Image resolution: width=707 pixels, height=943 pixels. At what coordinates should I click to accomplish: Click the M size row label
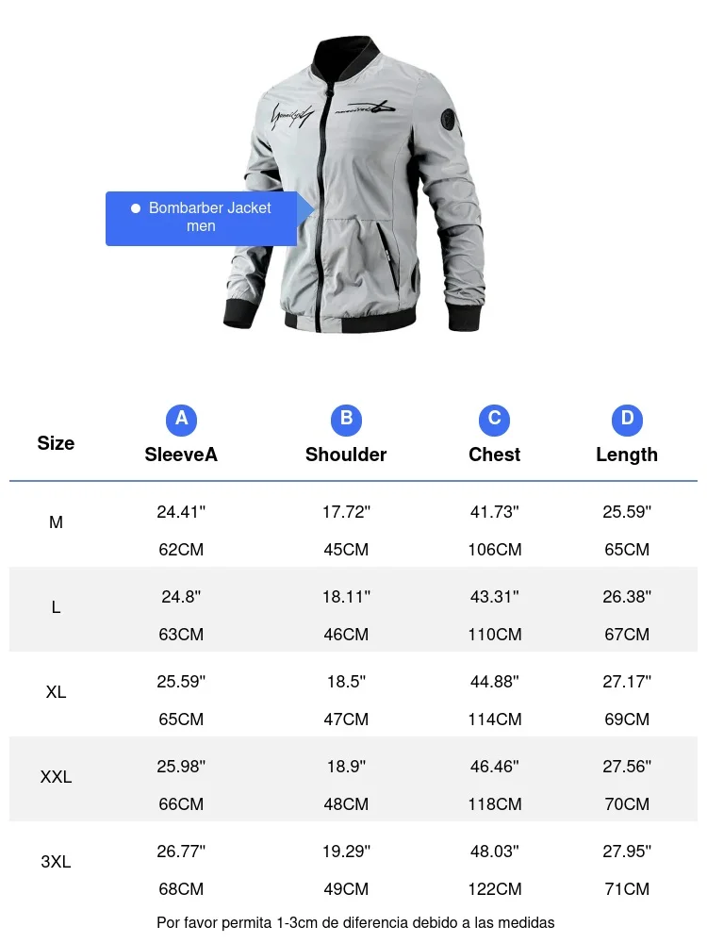[x=56, y=522]
